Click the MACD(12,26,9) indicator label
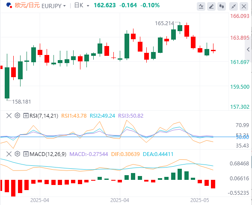This screenshot has height=205, width=252. coord(48,154)
